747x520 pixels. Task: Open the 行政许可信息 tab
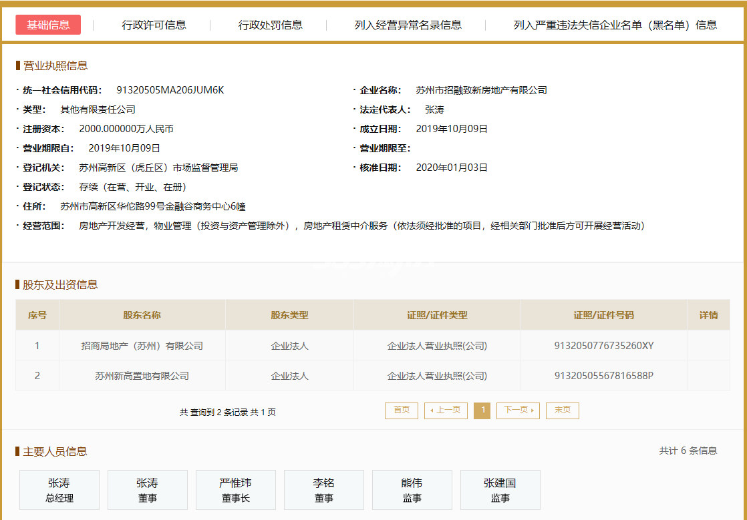coord(154,25)
